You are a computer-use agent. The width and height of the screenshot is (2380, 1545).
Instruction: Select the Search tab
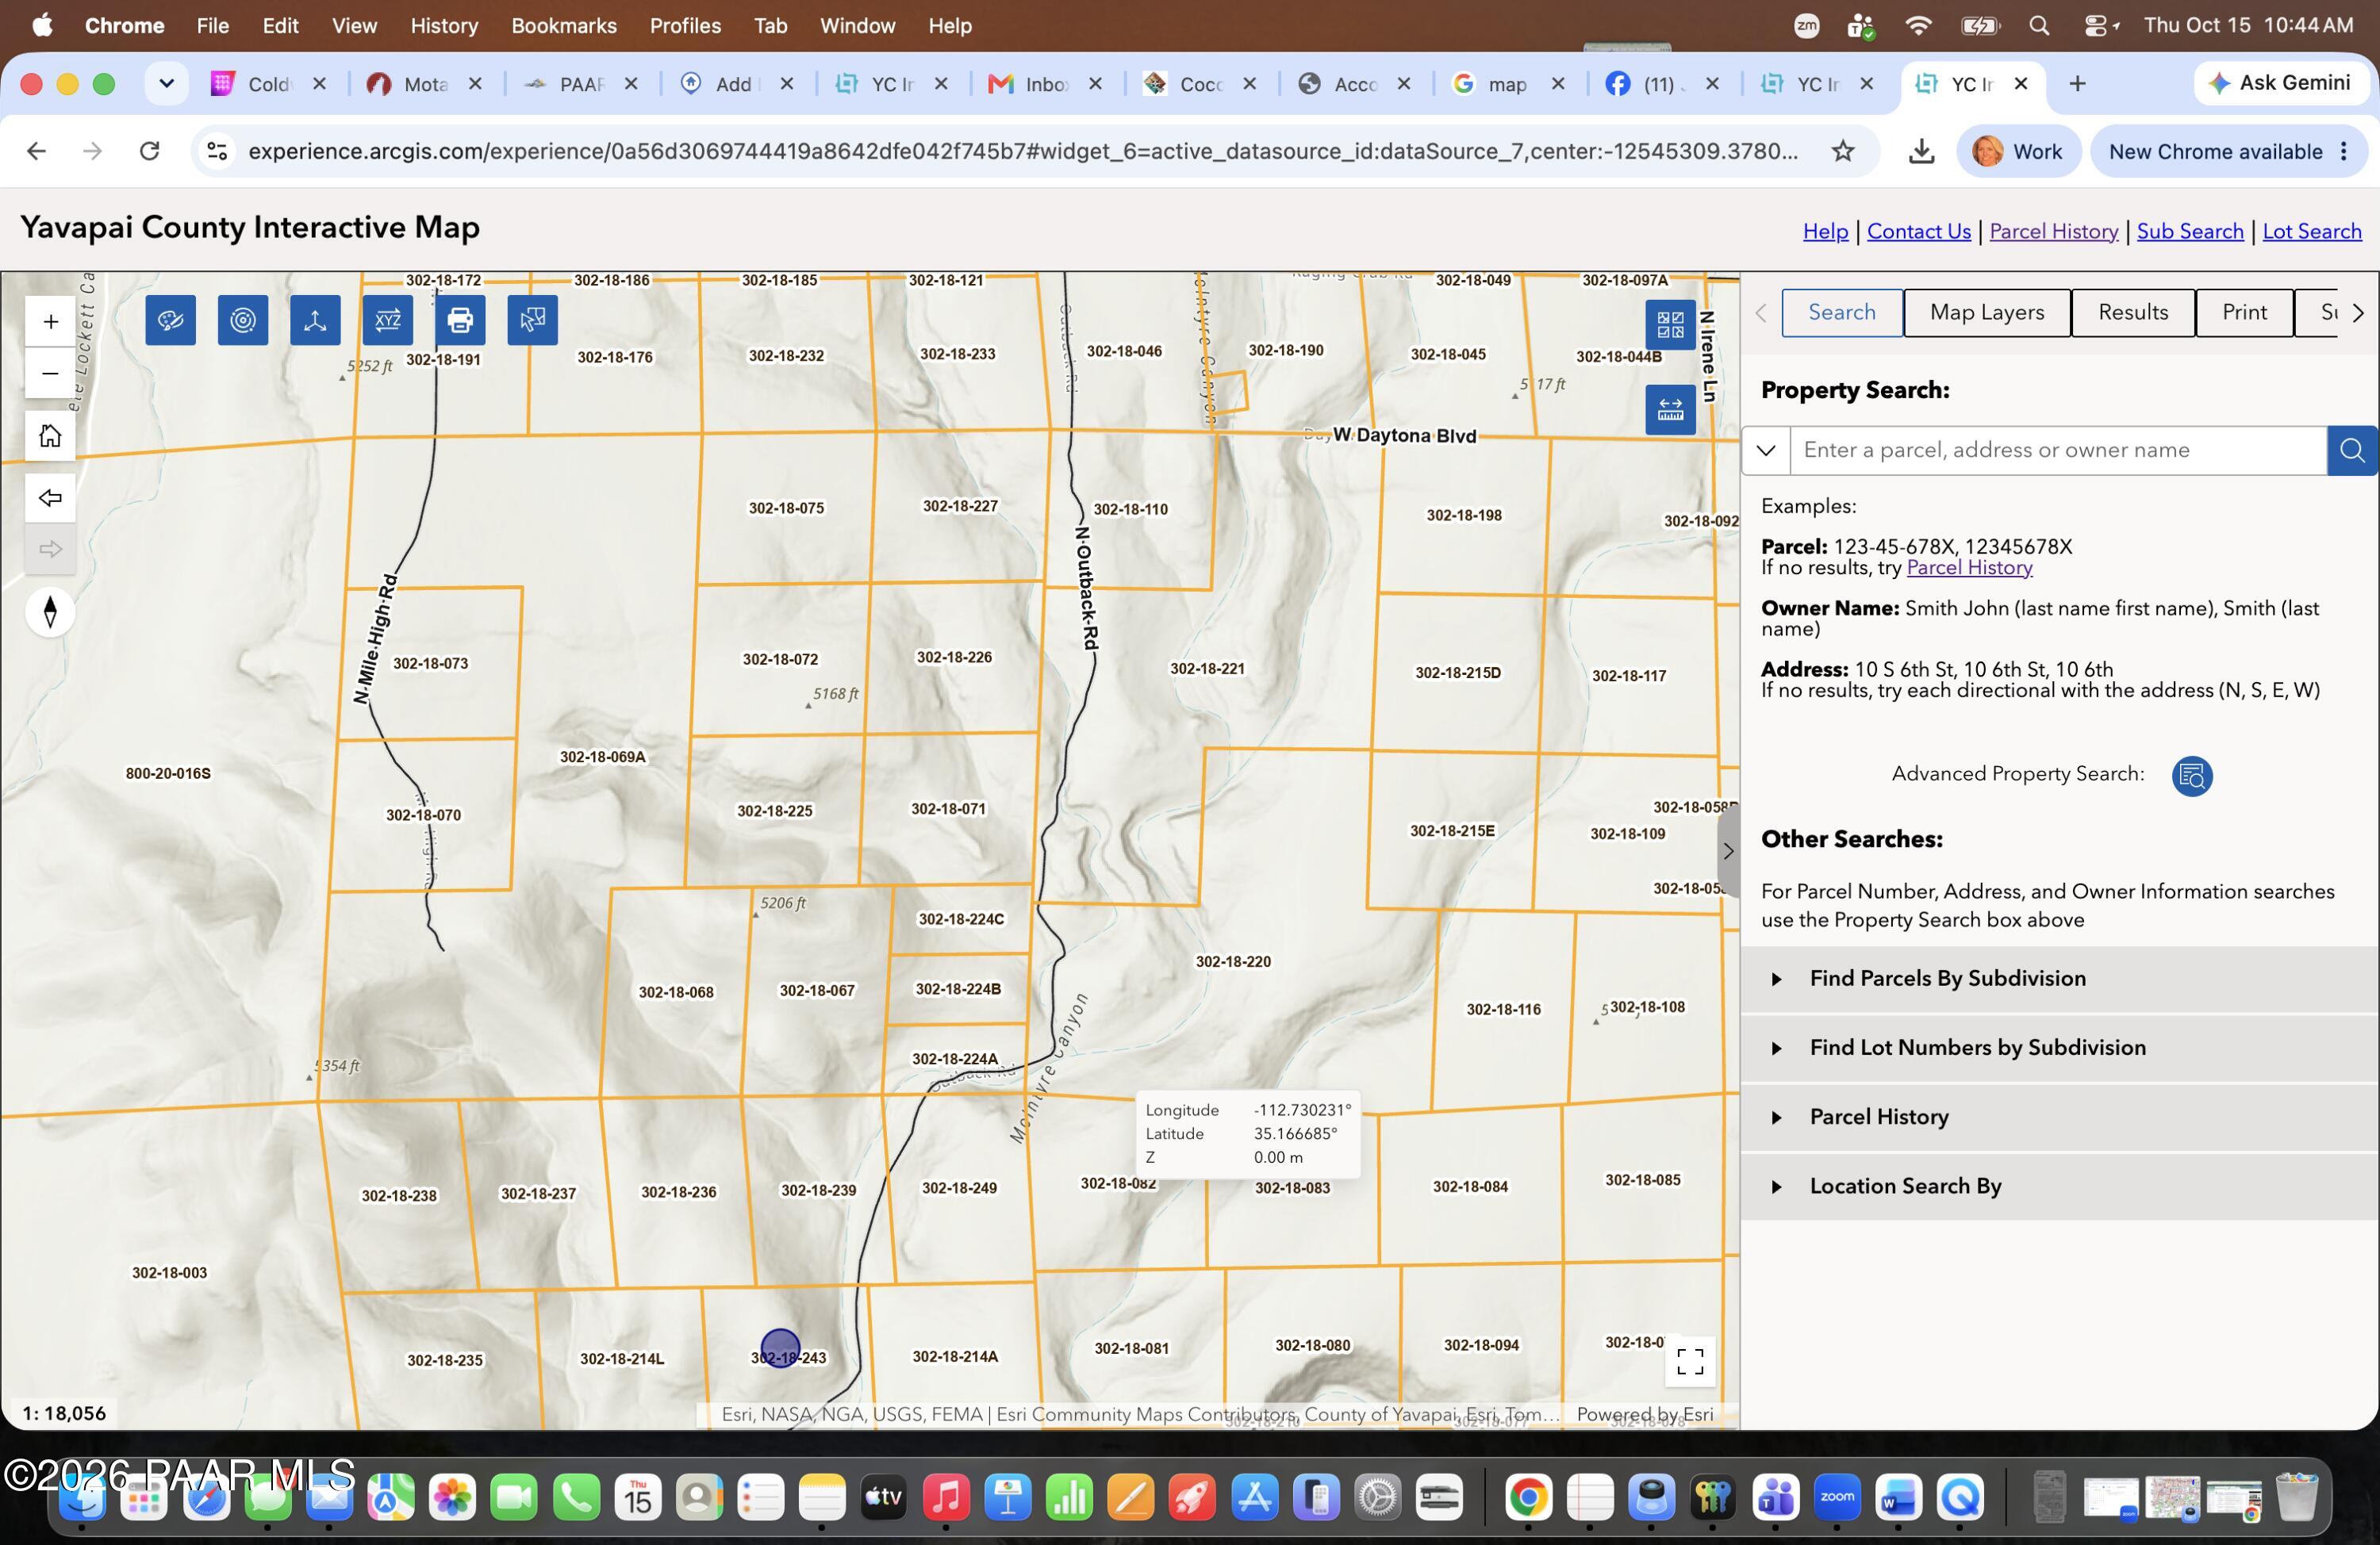tap(1842, 313)
